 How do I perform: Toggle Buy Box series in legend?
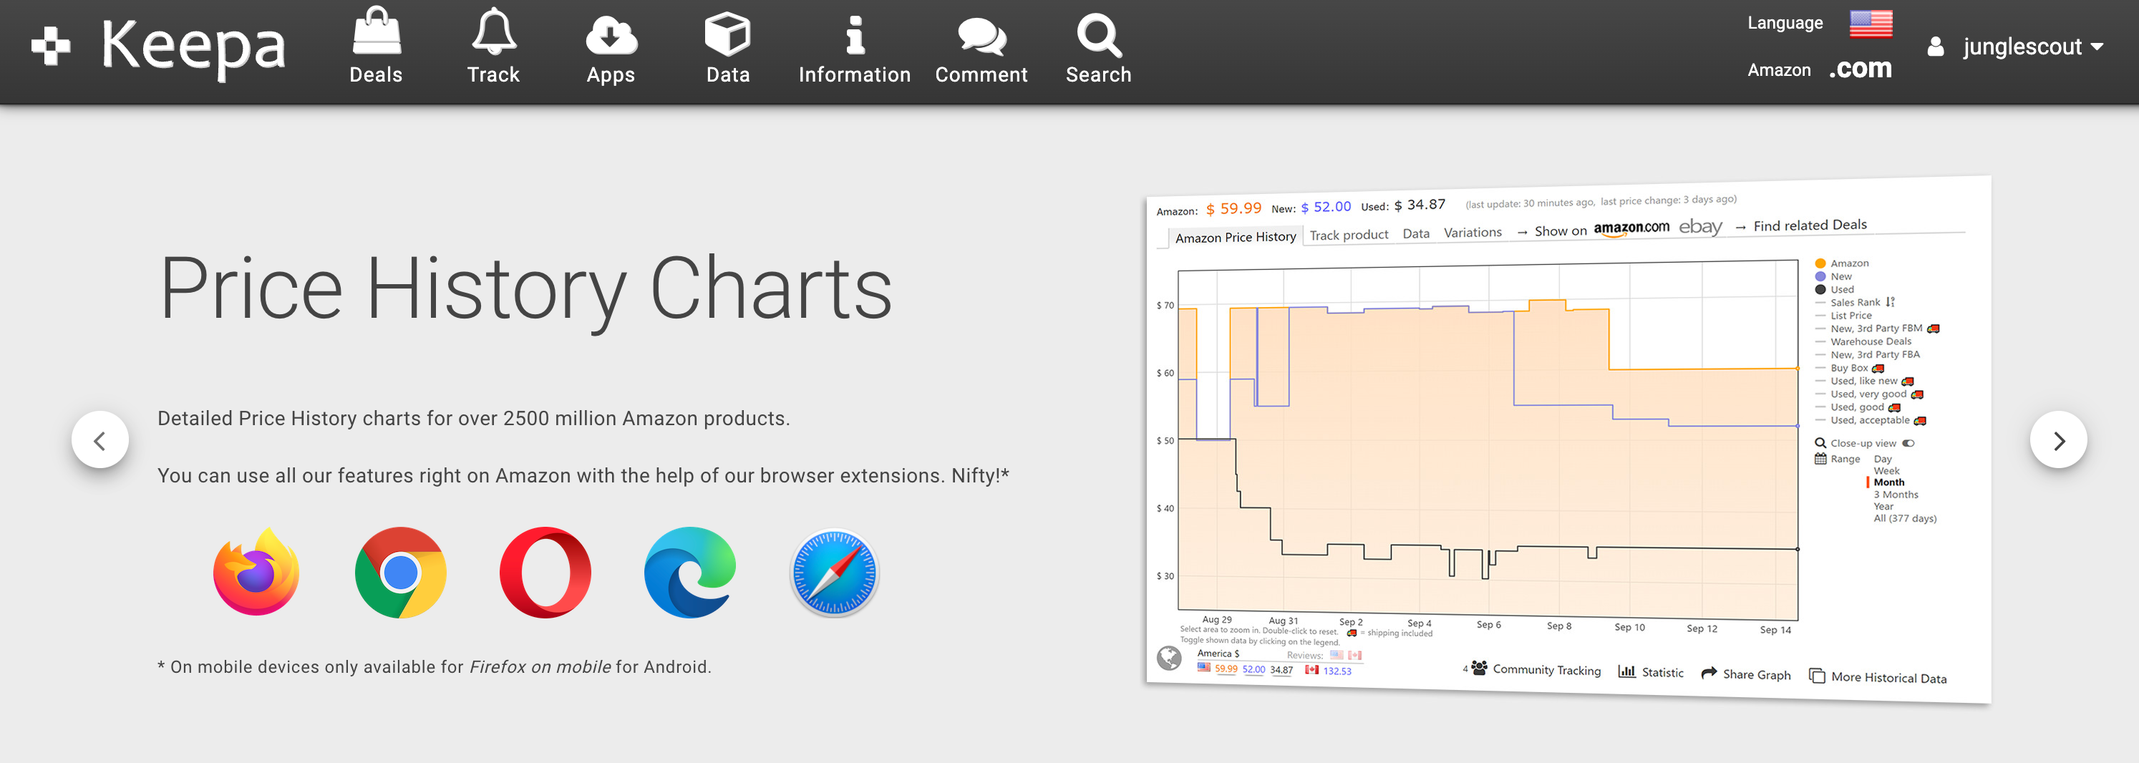[x=1849, y=368]
